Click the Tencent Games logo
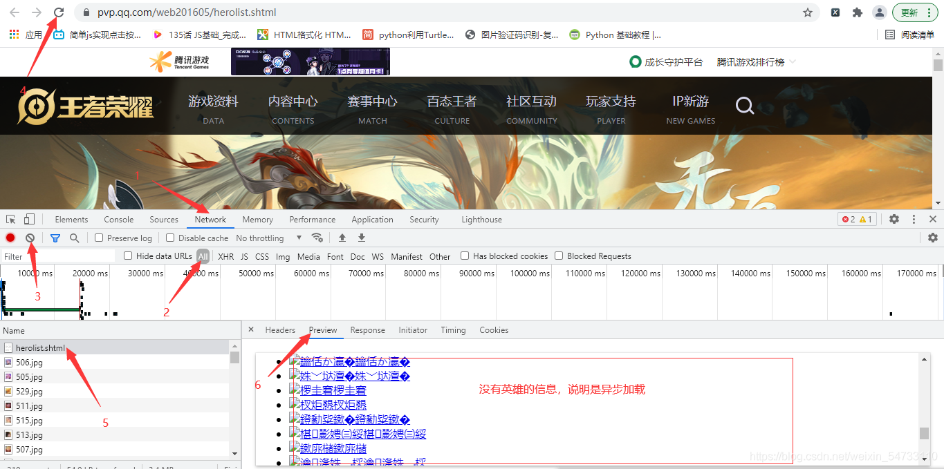This screenshot has width=944, height=469. 179,61
